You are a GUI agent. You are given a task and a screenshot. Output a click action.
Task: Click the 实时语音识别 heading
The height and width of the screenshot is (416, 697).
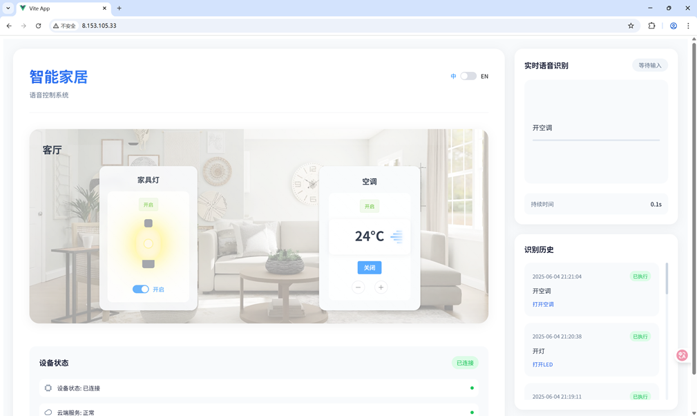546,66
